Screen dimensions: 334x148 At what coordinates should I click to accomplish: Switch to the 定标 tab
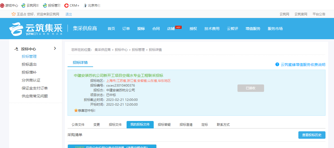(204, 125)
